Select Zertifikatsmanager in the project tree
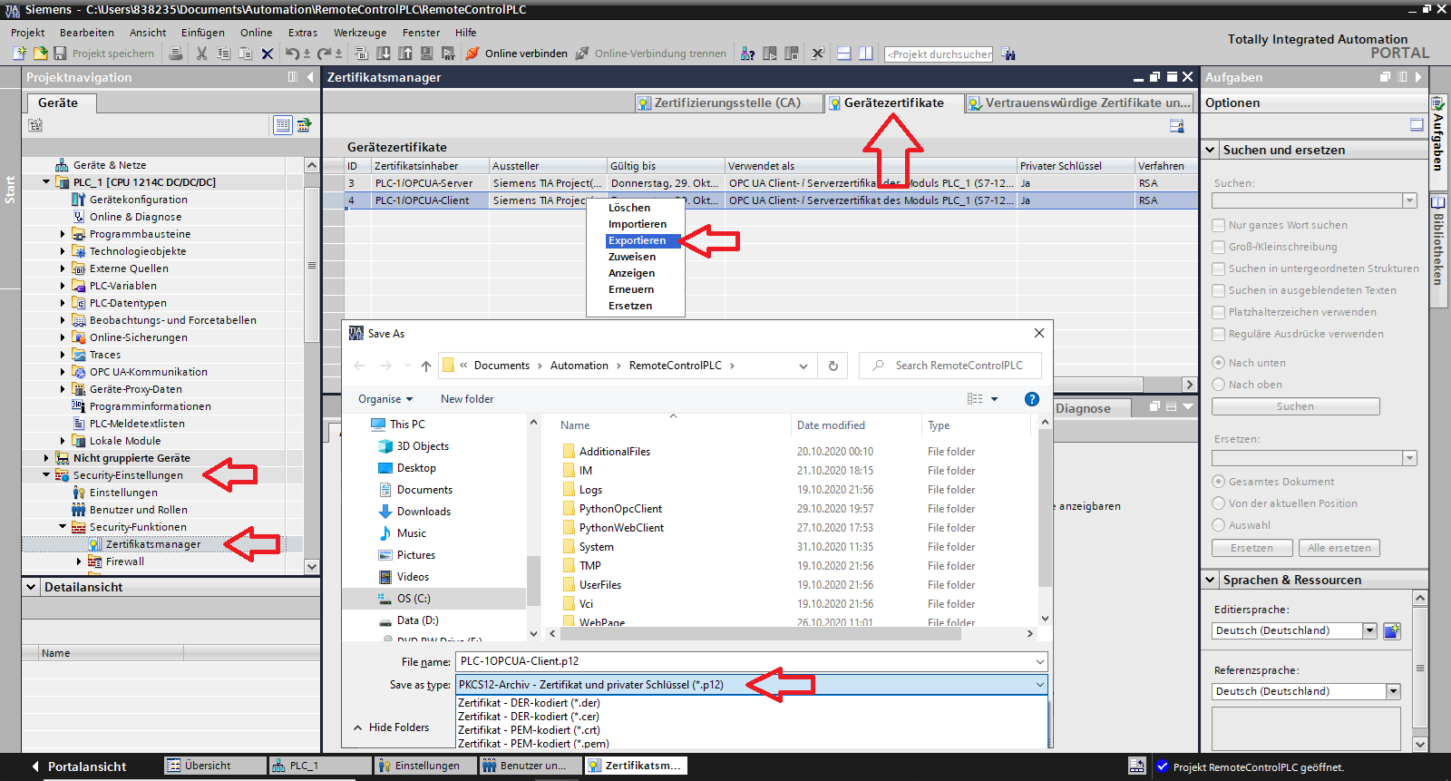Screen dimensions: 1451x781 tap(153, 544)
